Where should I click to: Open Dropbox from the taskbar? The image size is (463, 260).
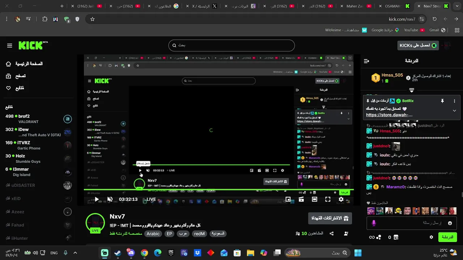pyautogui.click(x=197, y=253)
